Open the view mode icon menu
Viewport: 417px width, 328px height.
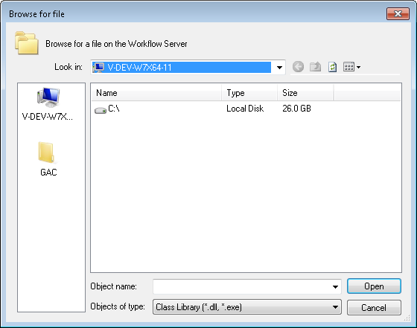(x=348, y=67)
